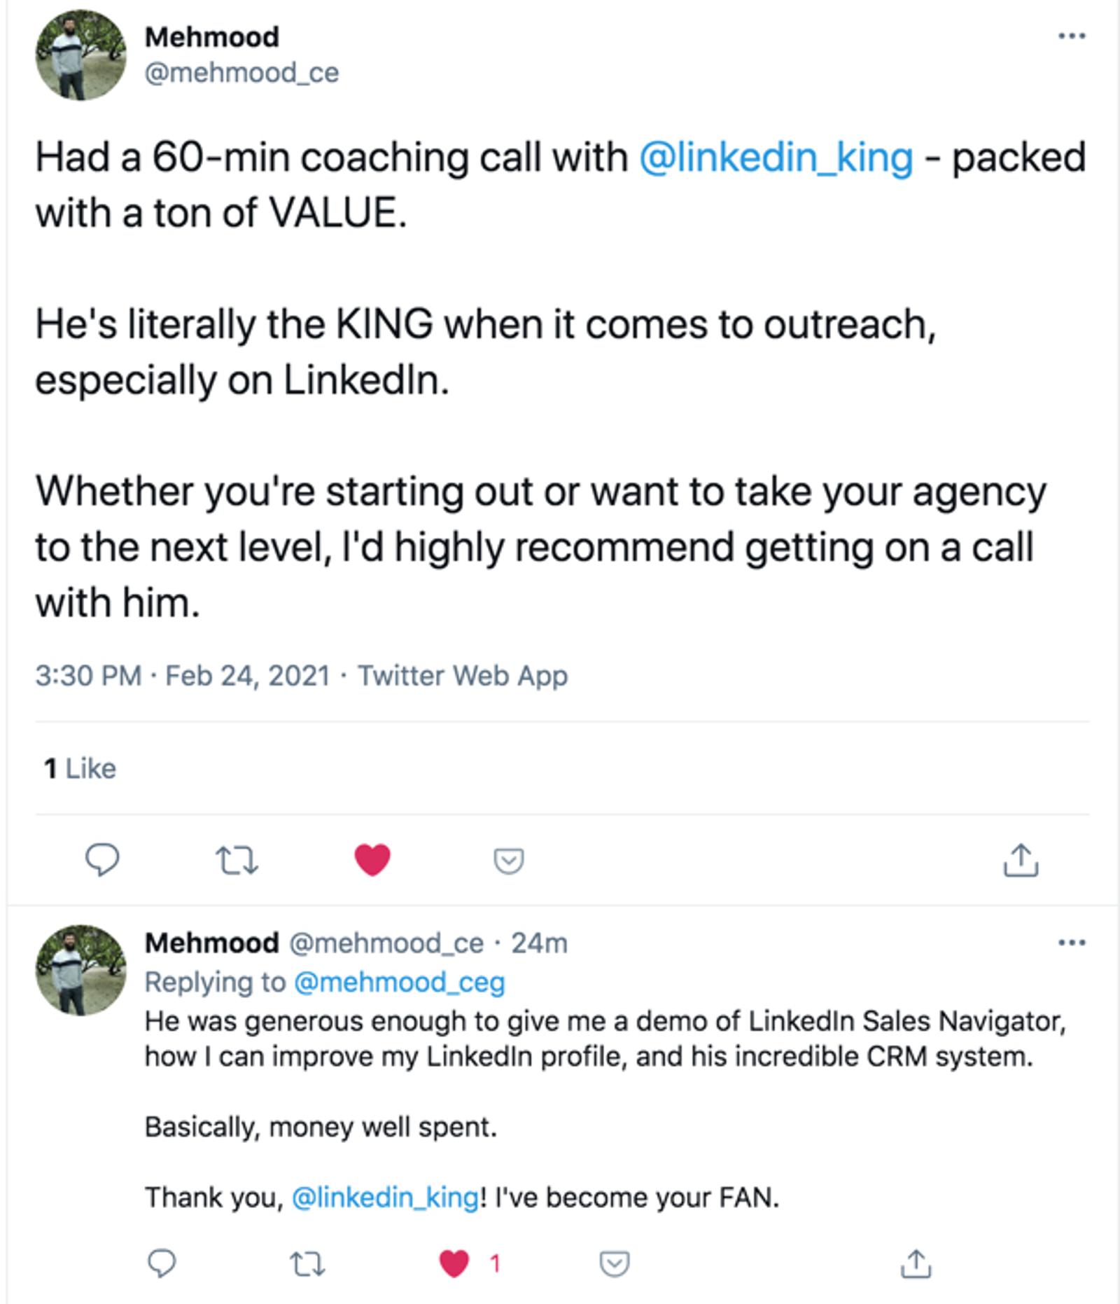Open the @linkedin_king mention in the reply

pos(385,1198)
